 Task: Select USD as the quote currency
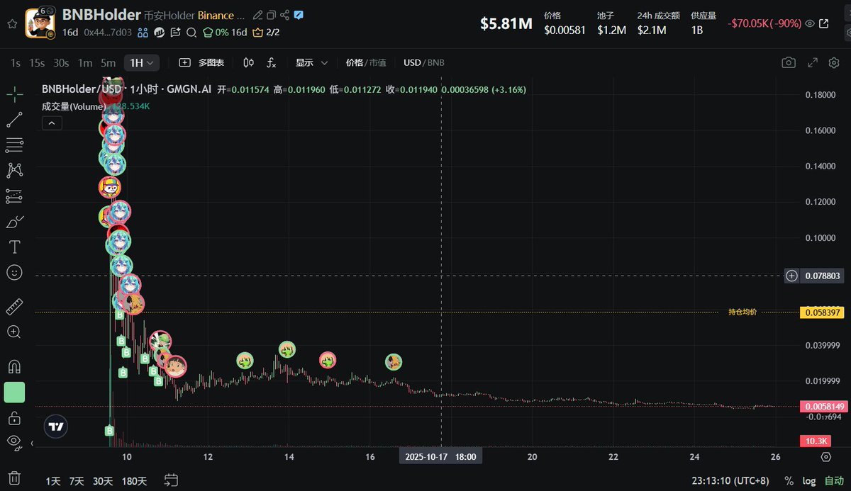(412, 63)
